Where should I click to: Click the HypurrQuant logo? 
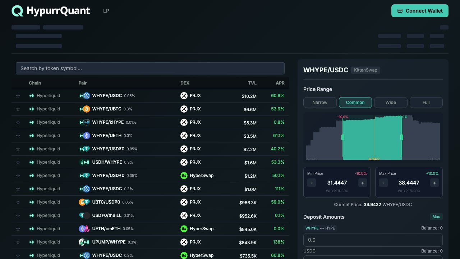(x=51, y=11)
